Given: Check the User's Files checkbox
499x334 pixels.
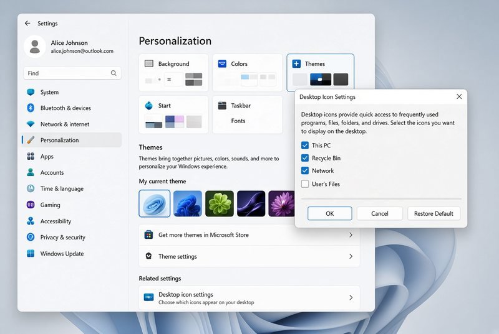Looking at the screenshot, I should [305, 183].
